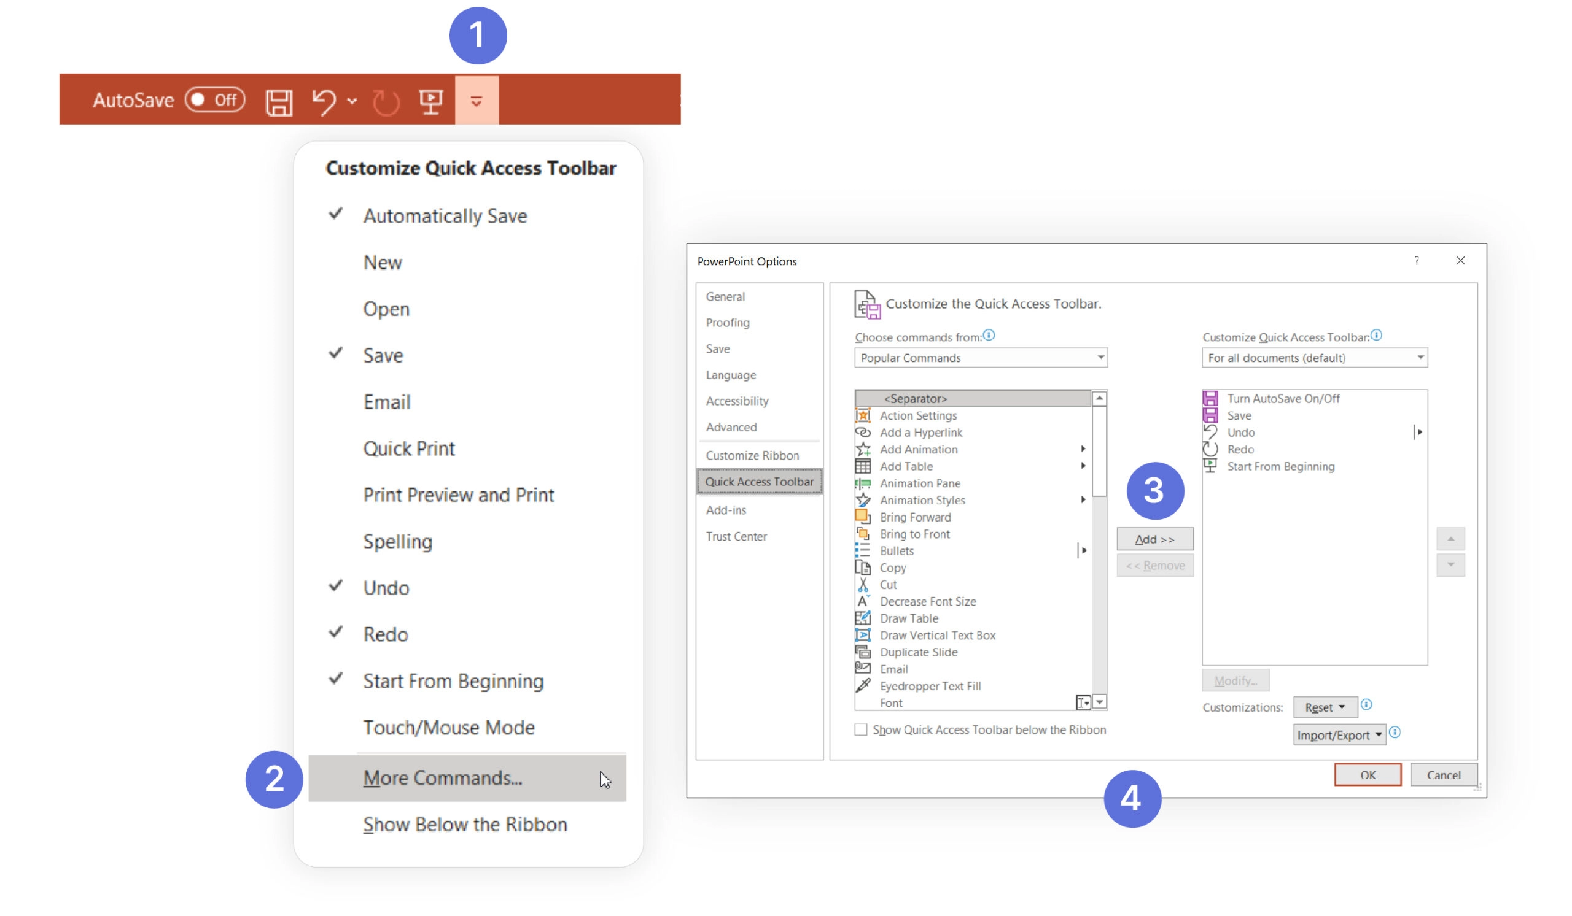Viewport: 1572px width, 916px height.
Task: Click the Save icon in Quick Access Toolbar
Action: click(x=277, y=101)
